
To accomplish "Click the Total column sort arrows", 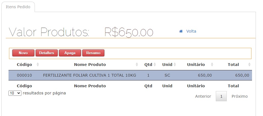I will [x=249, y=65].
